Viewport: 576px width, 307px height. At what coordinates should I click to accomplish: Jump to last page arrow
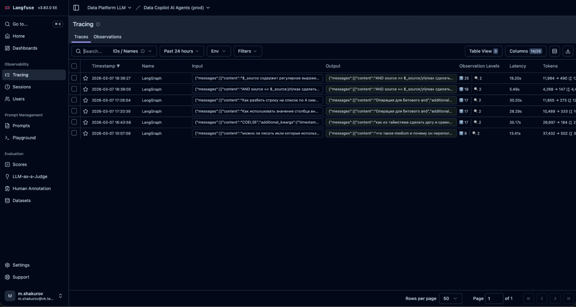pos(568,299)
